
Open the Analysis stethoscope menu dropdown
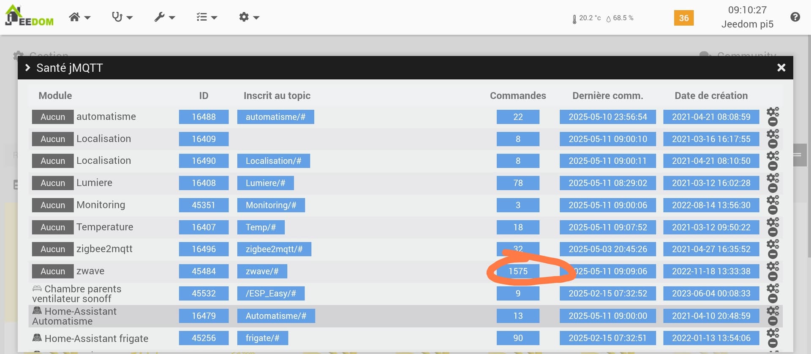click(x=122, y=17)
